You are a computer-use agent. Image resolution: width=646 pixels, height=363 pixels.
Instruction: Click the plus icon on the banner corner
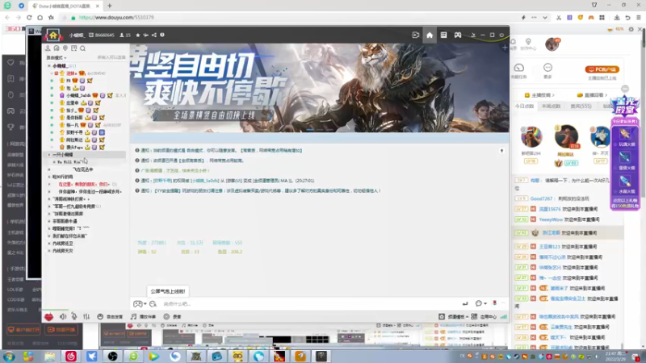(x=505, y=48)
